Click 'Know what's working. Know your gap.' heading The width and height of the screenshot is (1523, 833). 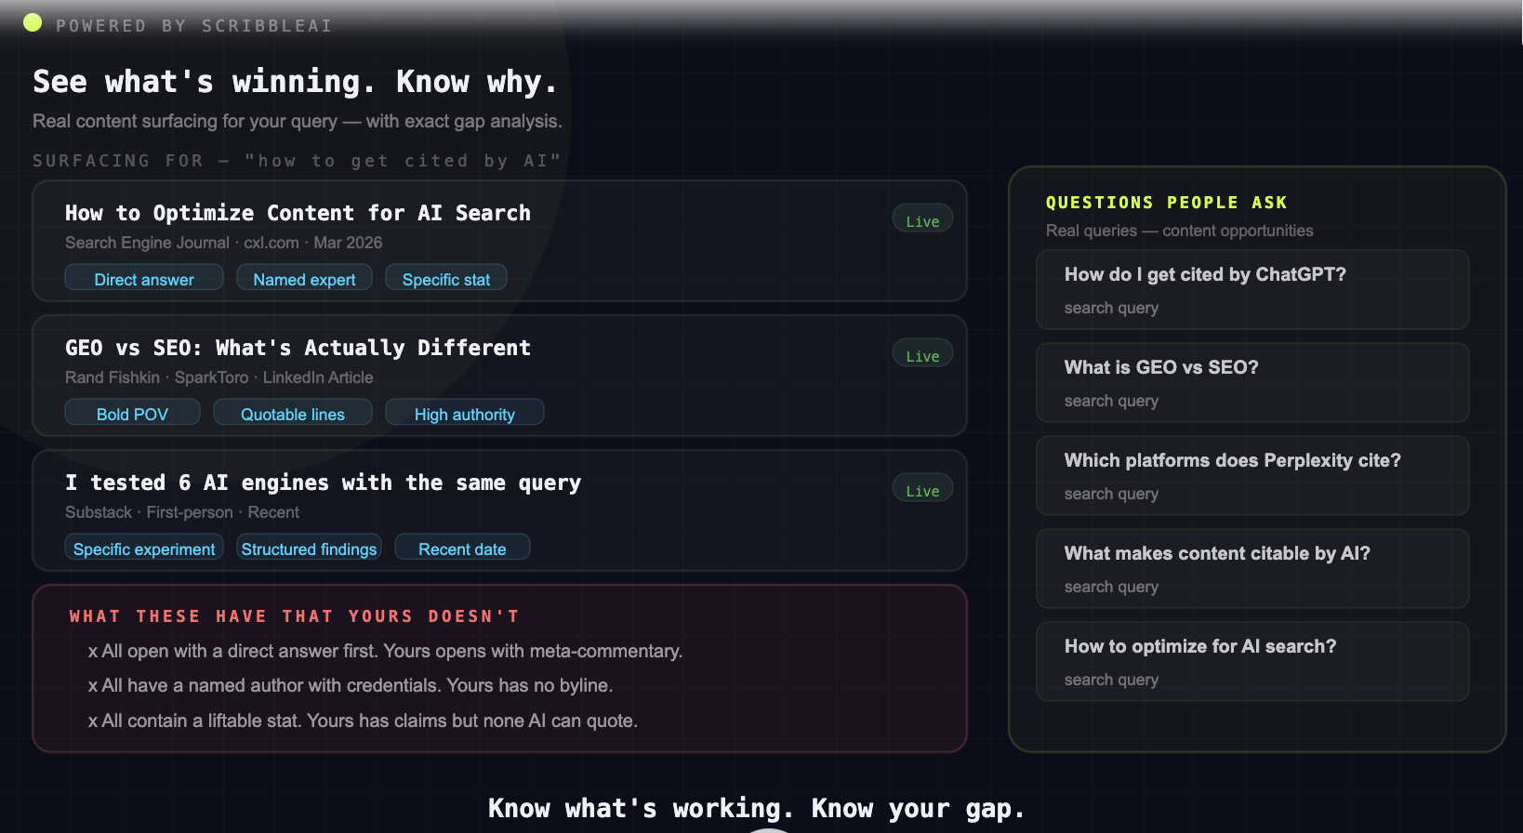coord(756,808)
